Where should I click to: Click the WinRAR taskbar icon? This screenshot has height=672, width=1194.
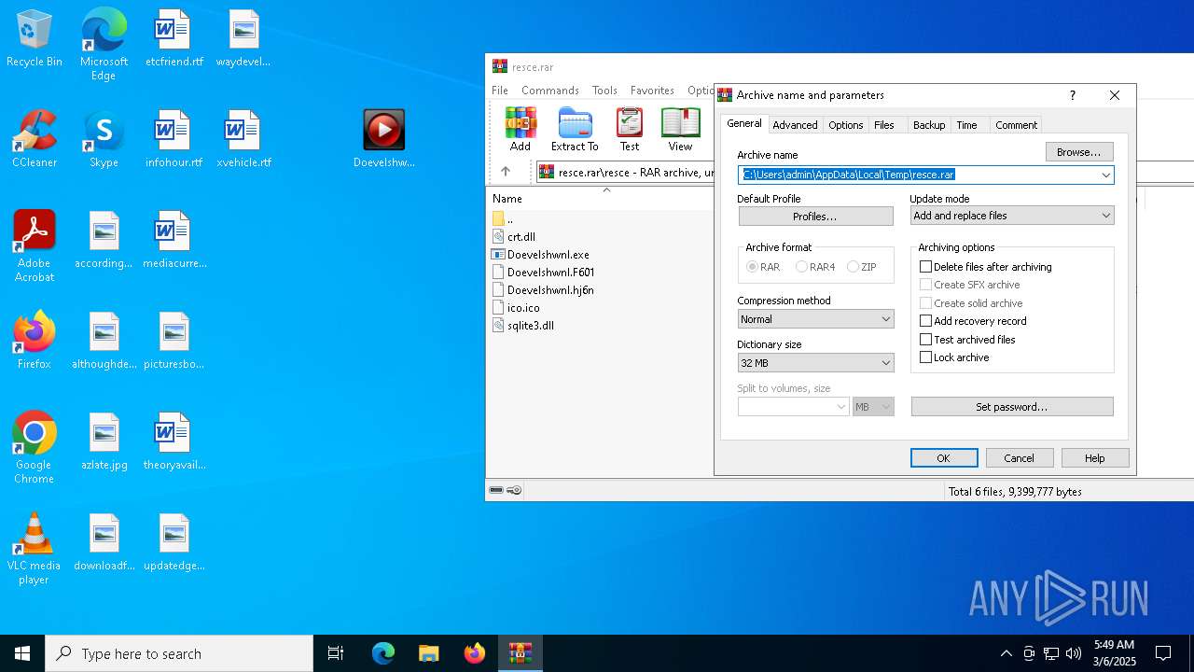pyautogui.click(x=521, y=653)
